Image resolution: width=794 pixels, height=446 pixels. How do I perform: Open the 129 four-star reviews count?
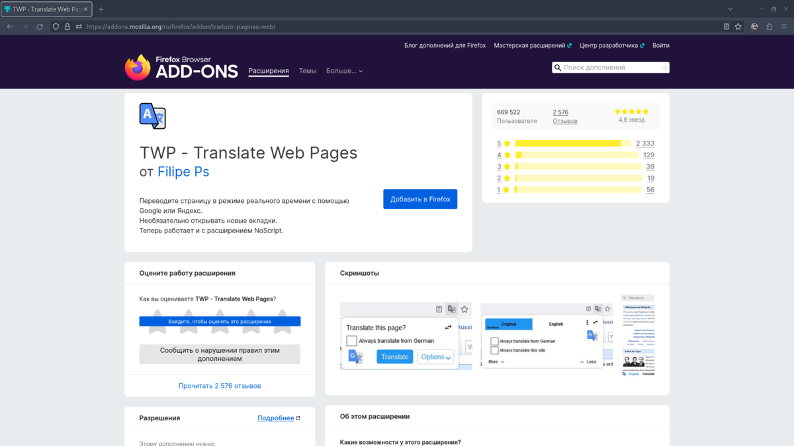(x=648, y=155)
